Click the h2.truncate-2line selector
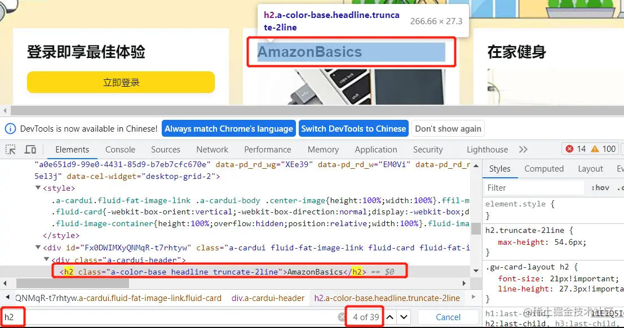 tap(525, 230)
